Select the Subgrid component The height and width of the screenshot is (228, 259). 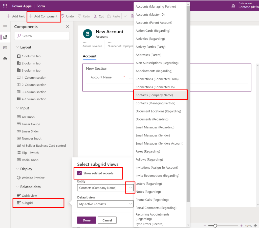pos(25,203)
